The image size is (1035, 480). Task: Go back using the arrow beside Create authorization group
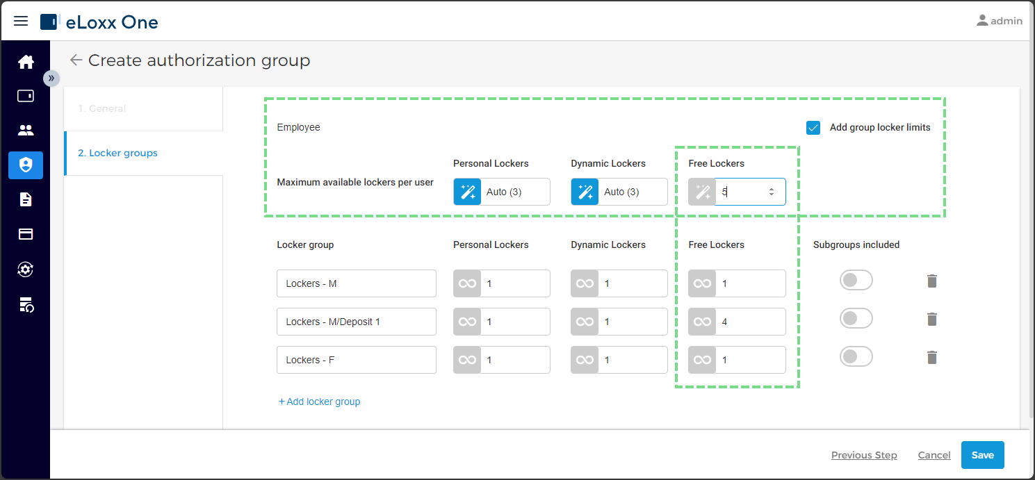pos(76,60)
